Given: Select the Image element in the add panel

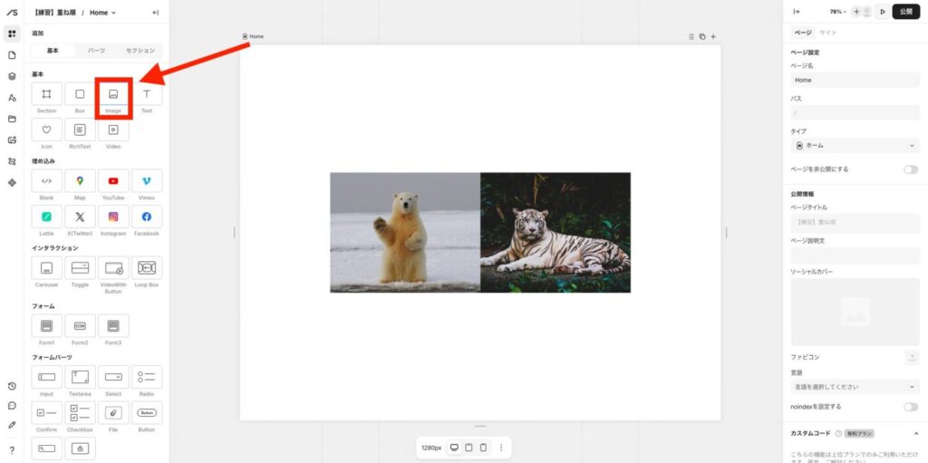Looking at the screenshot, I should click(x=113, y=95).
